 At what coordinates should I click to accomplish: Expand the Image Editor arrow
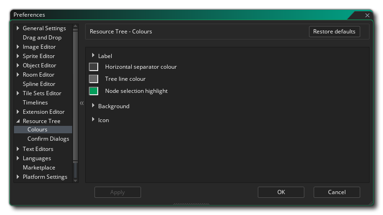coord(18,47)
